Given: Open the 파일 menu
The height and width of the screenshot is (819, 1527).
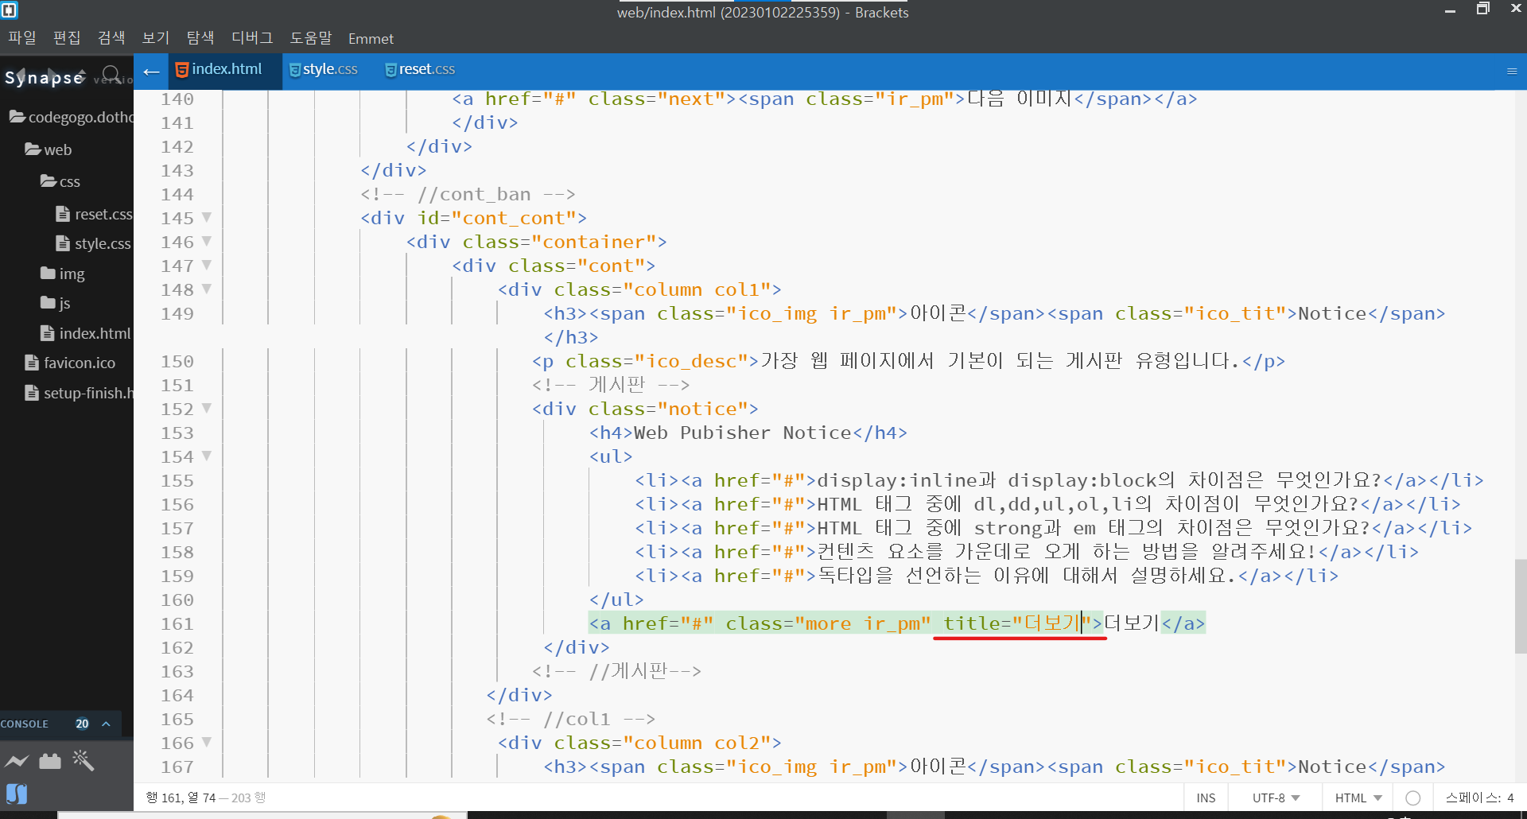Looking at the screenshot, I should [22, 38].
